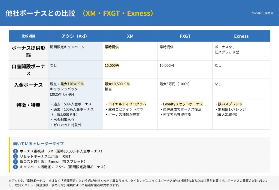
Task: Click the highlighted 15,000円 text
Action: pos(112,65)
